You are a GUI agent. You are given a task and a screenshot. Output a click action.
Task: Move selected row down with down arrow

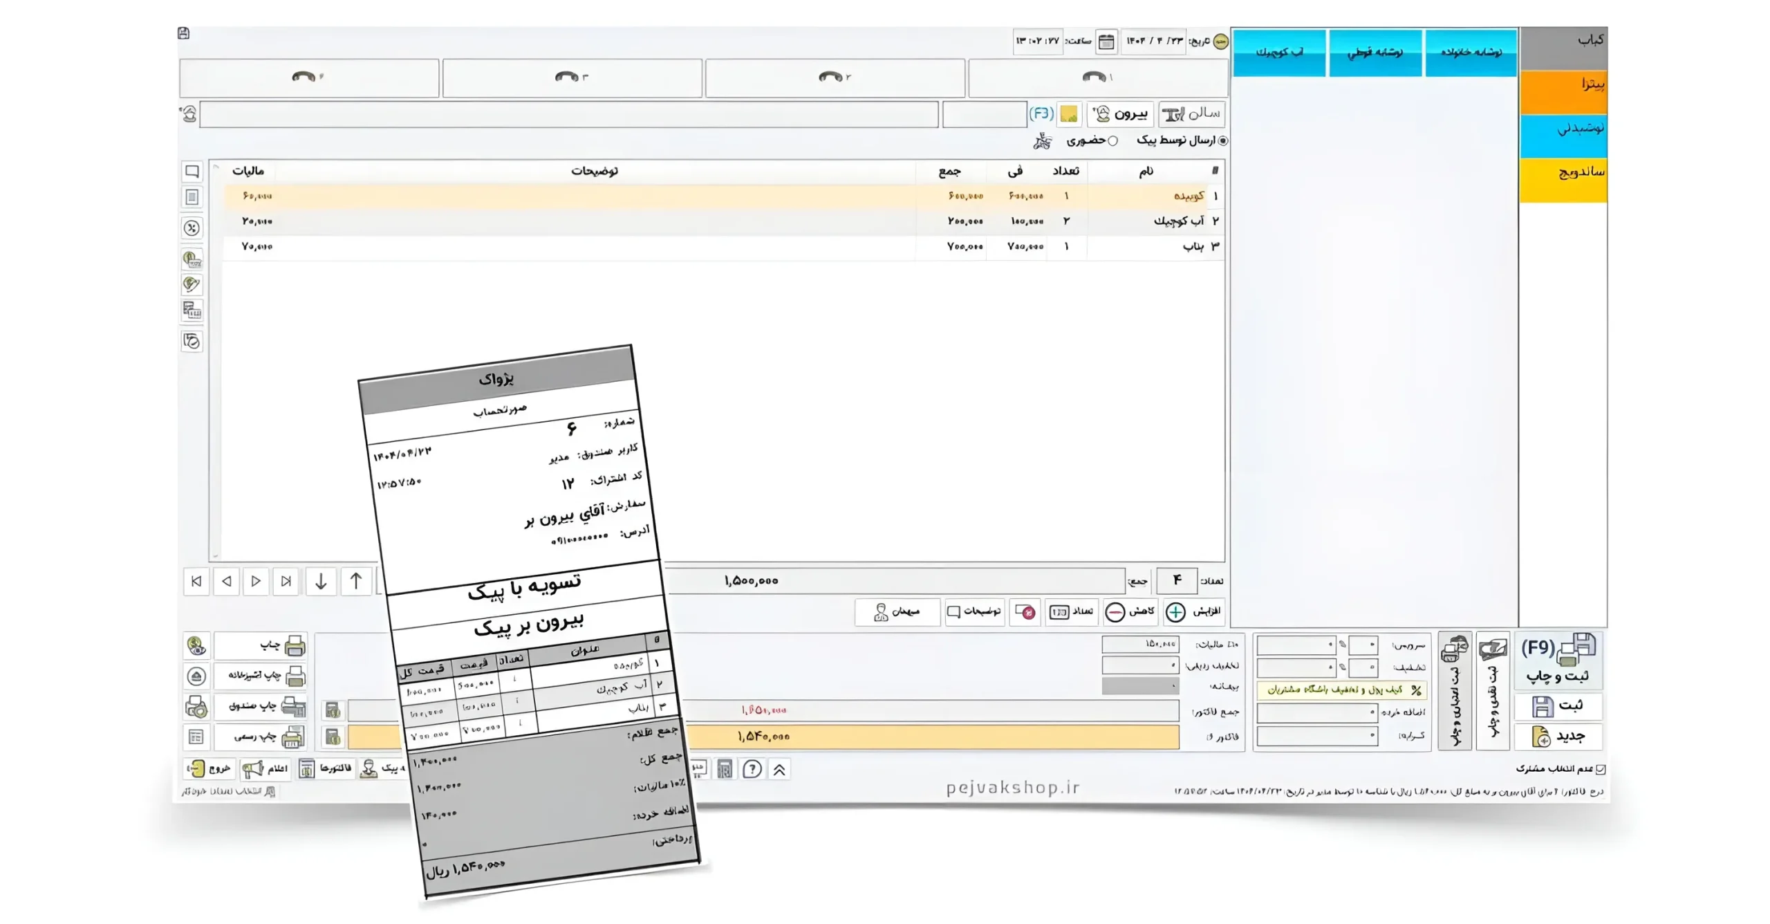[321, 581]
